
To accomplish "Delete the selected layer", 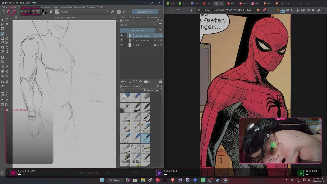I will (160, 82).
